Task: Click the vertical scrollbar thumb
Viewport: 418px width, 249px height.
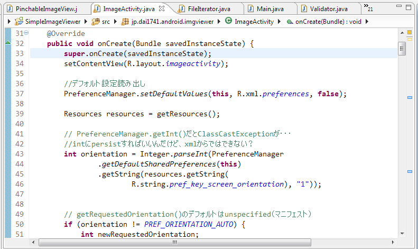Action: (402, 49)
